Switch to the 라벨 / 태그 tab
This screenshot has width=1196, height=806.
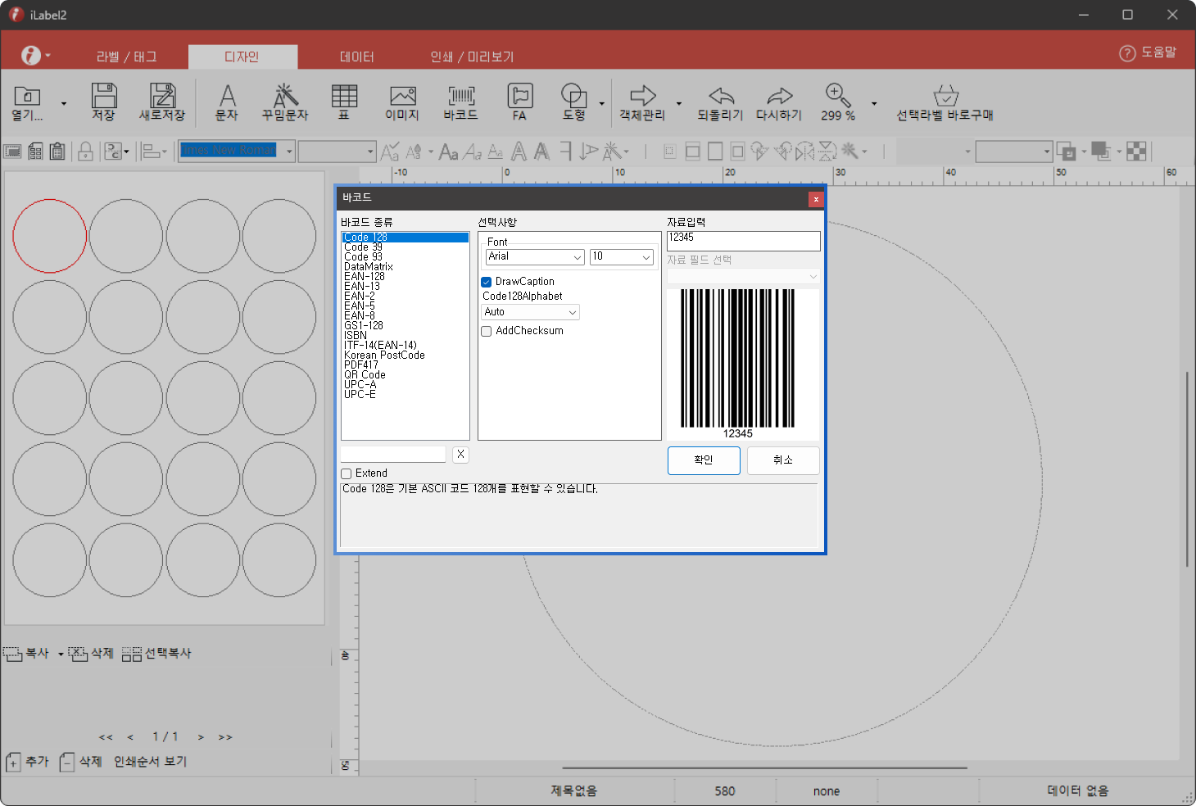(126, 57)
